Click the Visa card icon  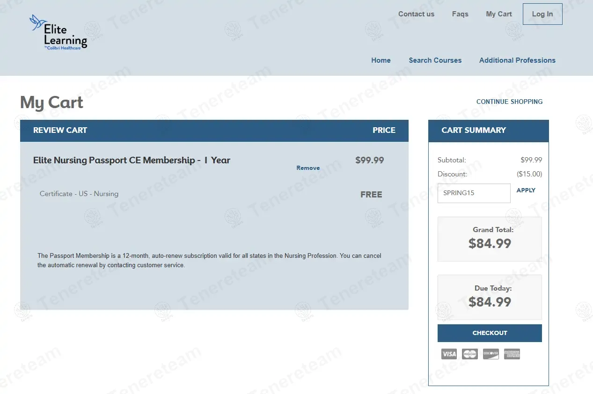[x=449, y=354]
